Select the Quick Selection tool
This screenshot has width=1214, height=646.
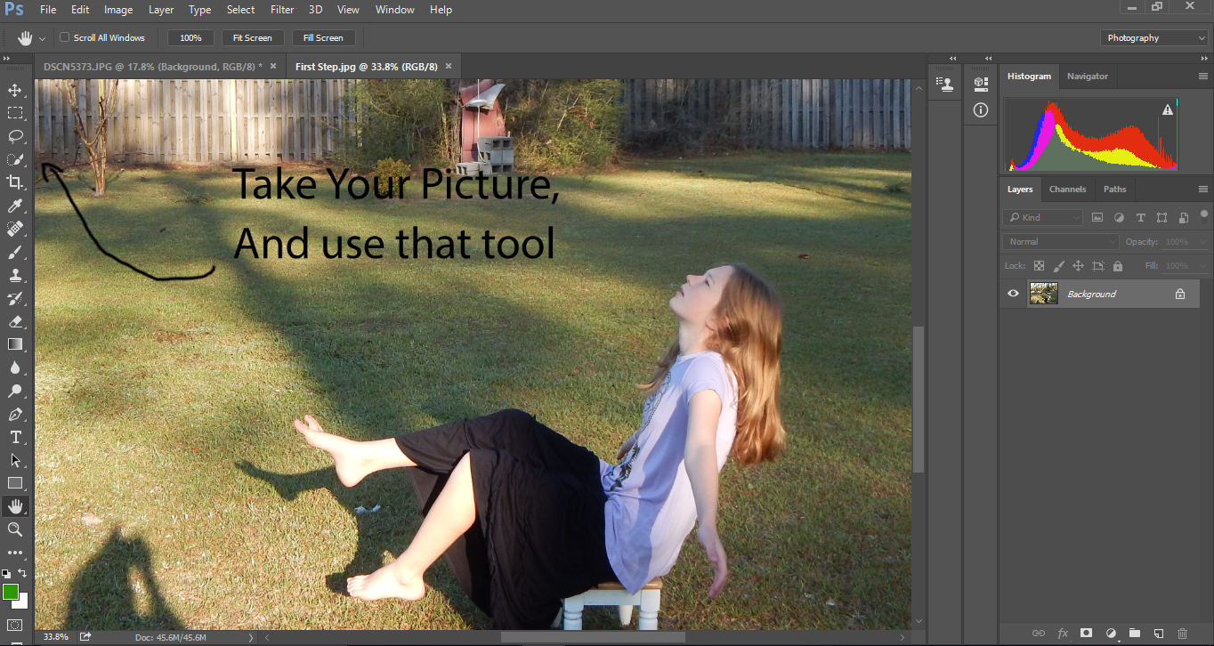click(x=15, y=159)
